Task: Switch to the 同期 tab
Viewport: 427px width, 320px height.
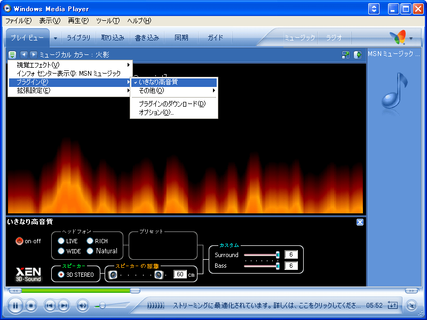Action: (x=181, y=38)
